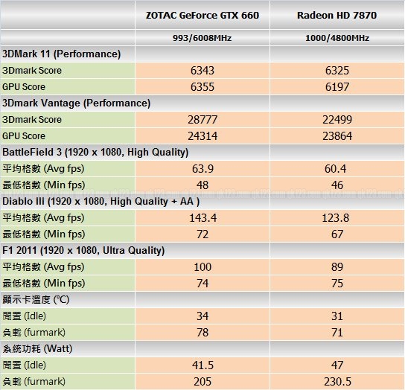Click the 71 furmark temperature value
The width and height of the screenshot is (405, 390).
[337, 332]
